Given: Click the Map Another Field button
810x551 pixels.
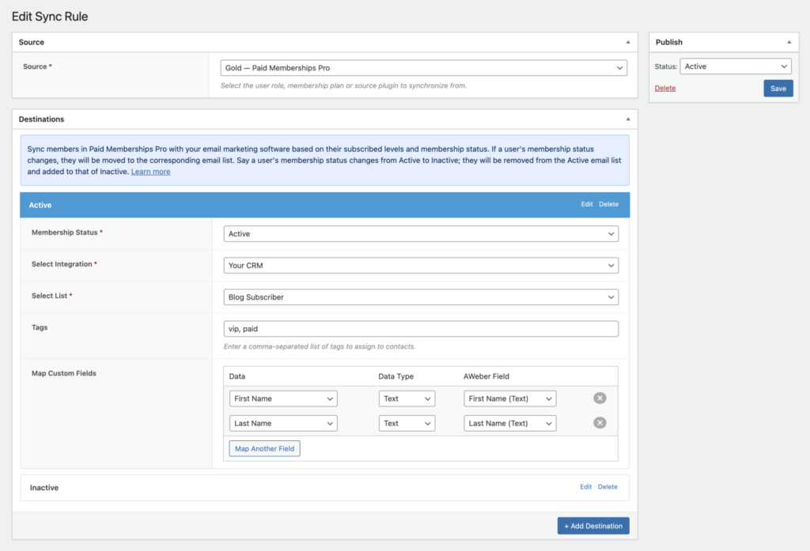Looking at the screenshot, I should [x=264, y=449].
